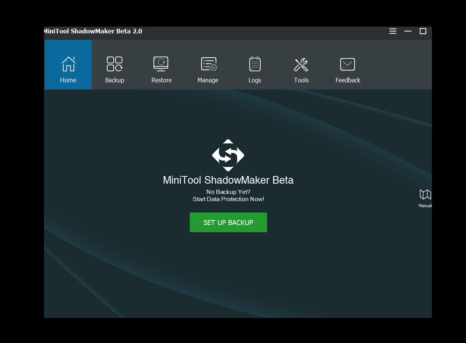Viewport: 466px width, 343px height.
Task: Click the SET UP BACKUP button
Action: pos(228,222)
